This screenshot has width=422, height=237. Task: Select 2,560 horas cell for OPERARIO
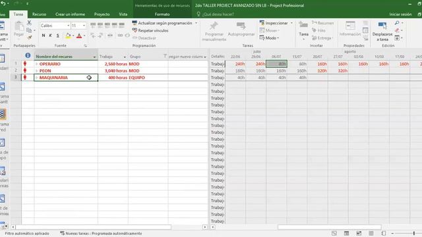point(113,64)
